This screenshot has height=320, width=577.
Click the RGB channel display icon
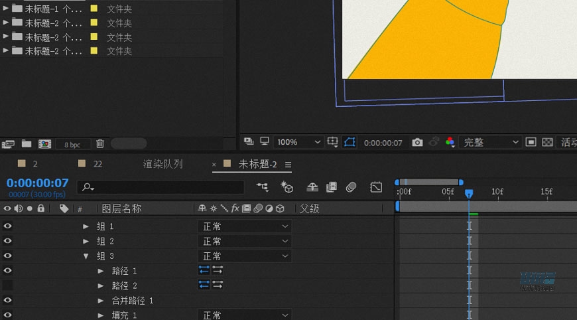(x=450, y=142)
